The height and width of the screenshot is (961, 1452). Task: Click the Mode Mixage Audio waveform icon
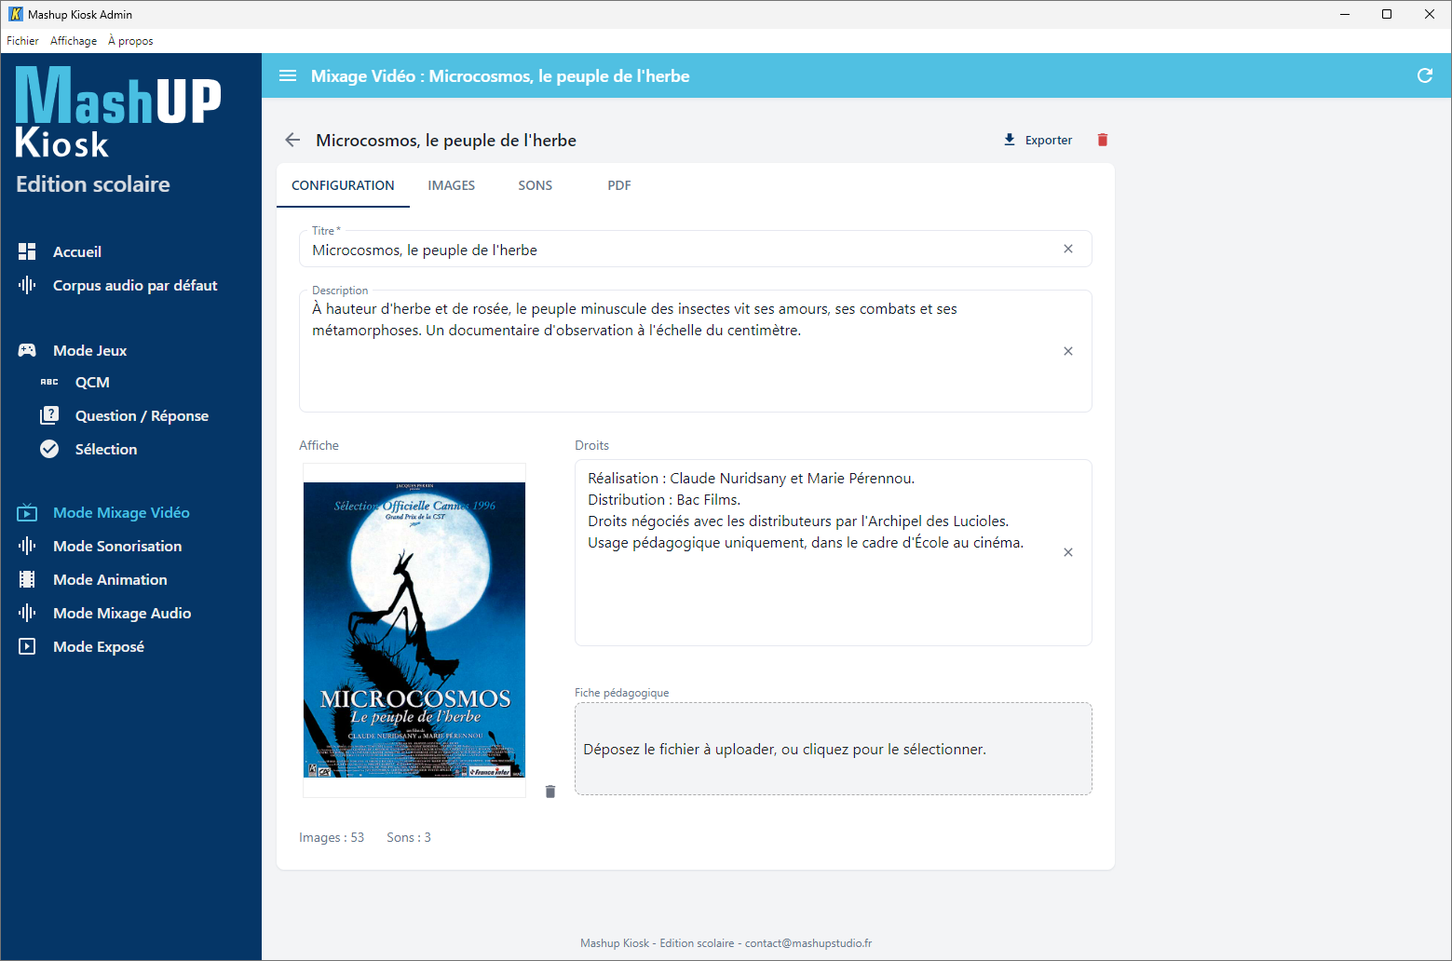27,613
